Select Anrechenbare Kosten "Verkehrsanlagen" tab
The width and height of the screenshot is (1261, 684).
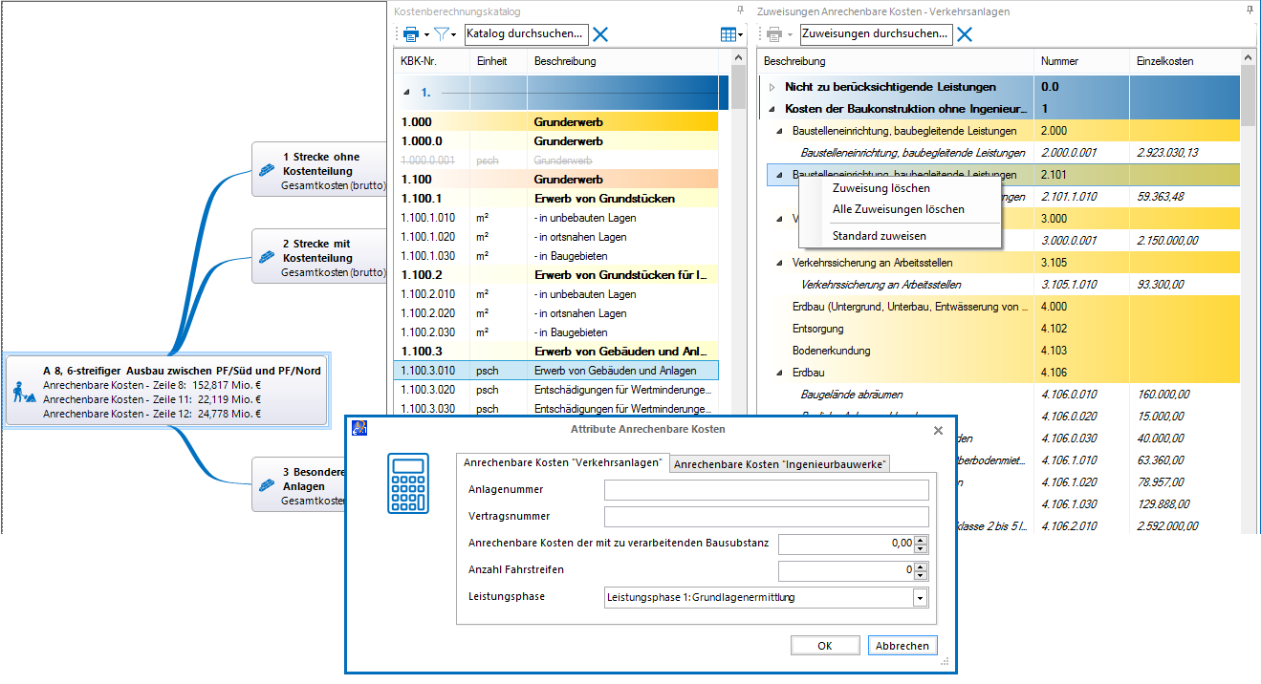click(x=562, y=462)
